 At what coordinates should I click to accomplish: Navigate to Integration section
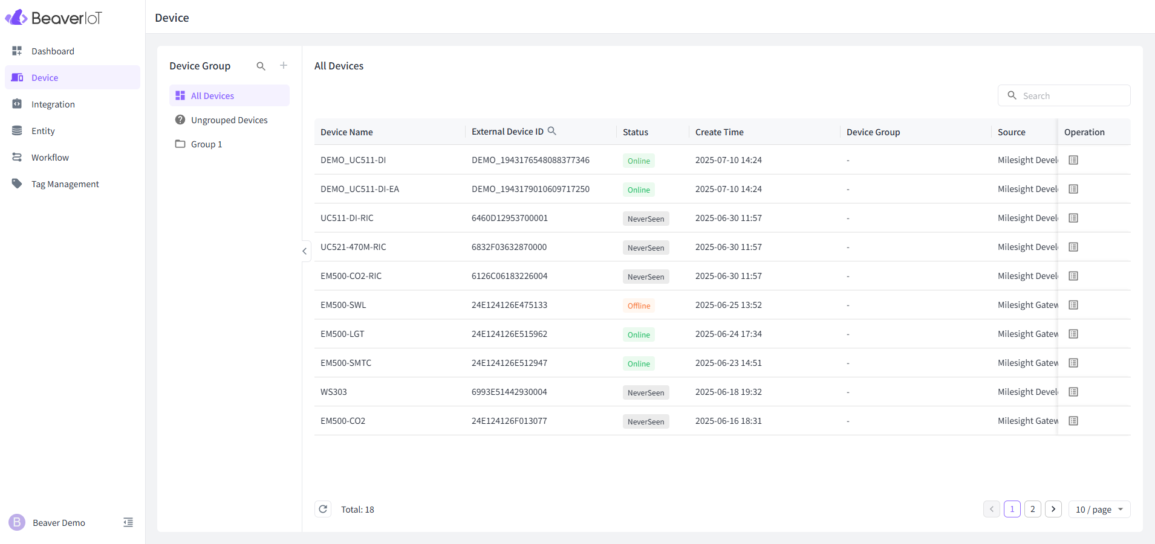(53, 104)
